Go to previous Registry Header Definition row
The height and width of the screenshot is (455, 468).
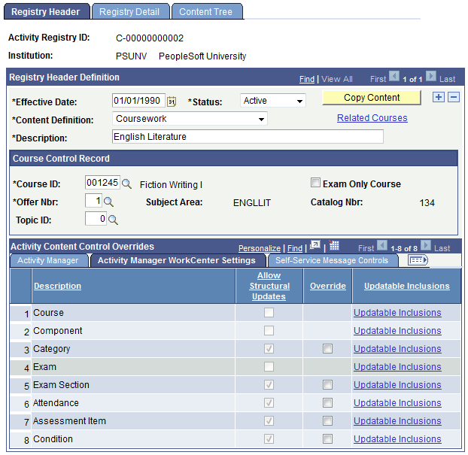[x=394, y=77]
